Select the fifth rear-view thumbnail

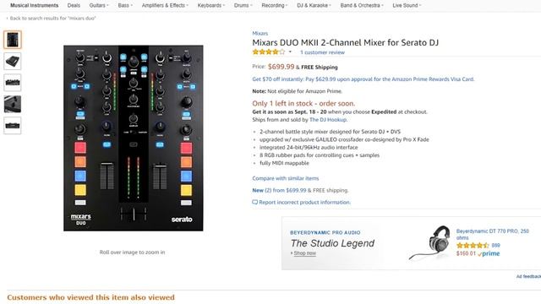click(x=13, y=126)
